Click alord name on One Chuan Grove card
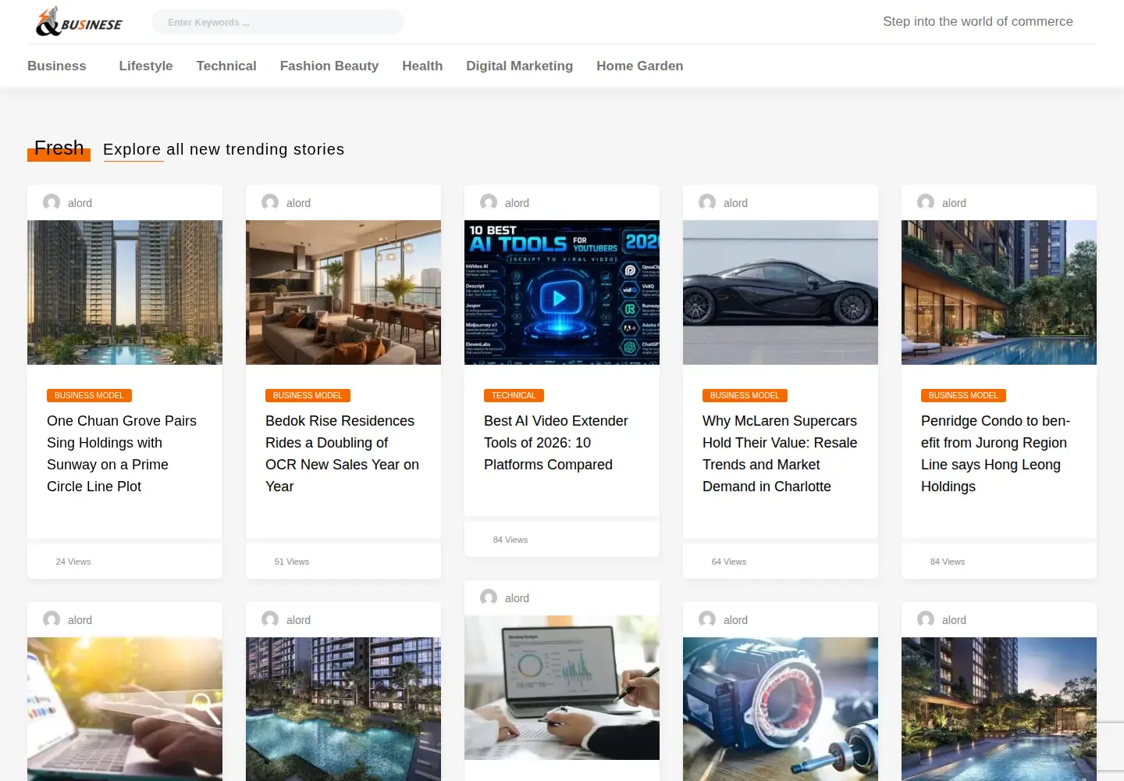The width and height of the screenshot is (1124, 781). click(80, 203)
